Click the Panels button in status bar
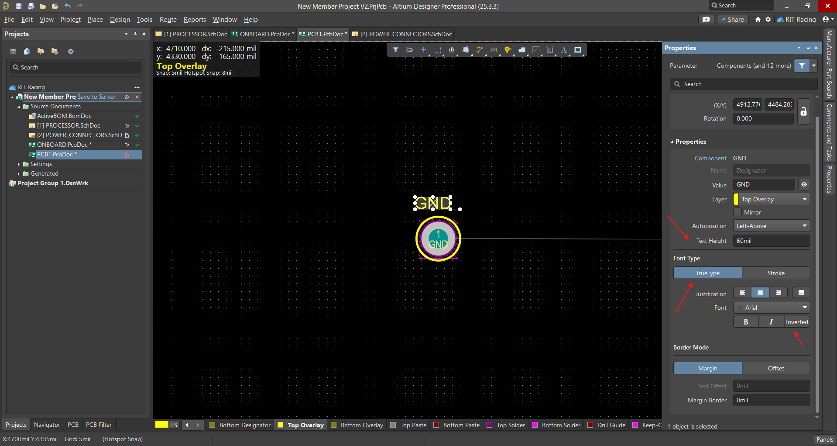This screenshot has height=446, width=837. click(x=825, y=439)
